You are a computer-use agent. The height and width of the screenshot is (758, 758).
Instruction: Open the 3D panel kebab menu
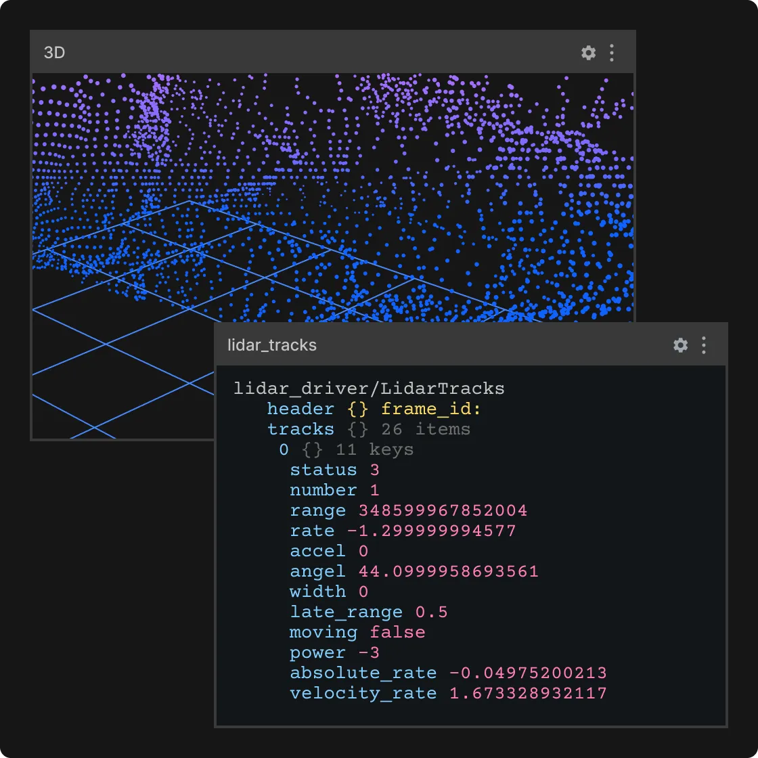[x=612, y=52]
